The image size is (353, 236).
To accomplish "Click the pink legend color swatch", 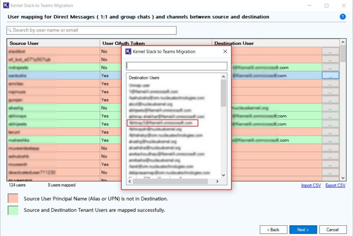I will click(13, 198).
